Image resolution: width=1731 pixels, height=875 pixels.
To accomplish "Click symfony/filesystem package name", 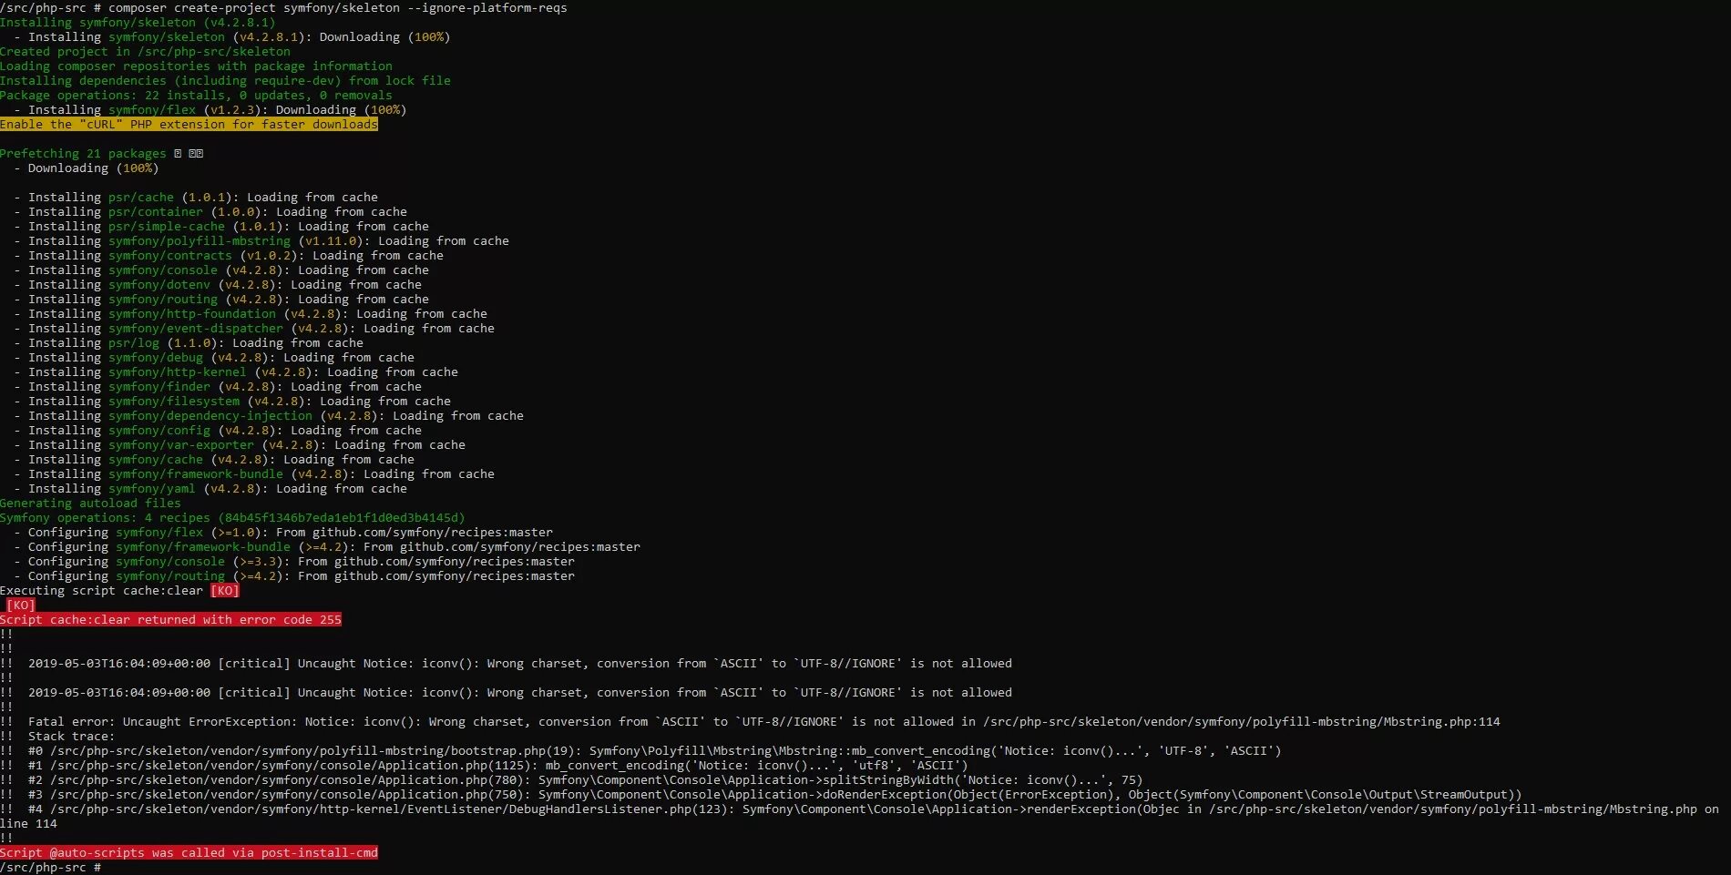I will [174, 401].
